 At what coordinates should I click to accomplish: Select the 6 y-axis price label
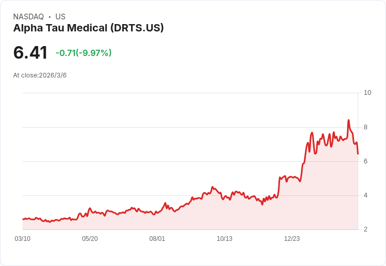[366, 161]
